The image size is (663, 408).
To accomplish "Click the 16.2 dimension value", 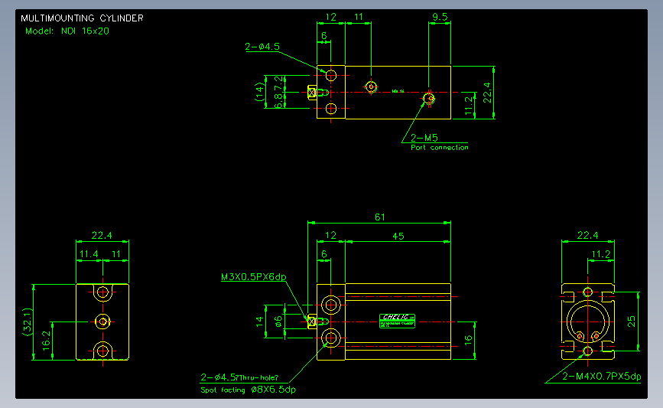I will tap(46, 341).
